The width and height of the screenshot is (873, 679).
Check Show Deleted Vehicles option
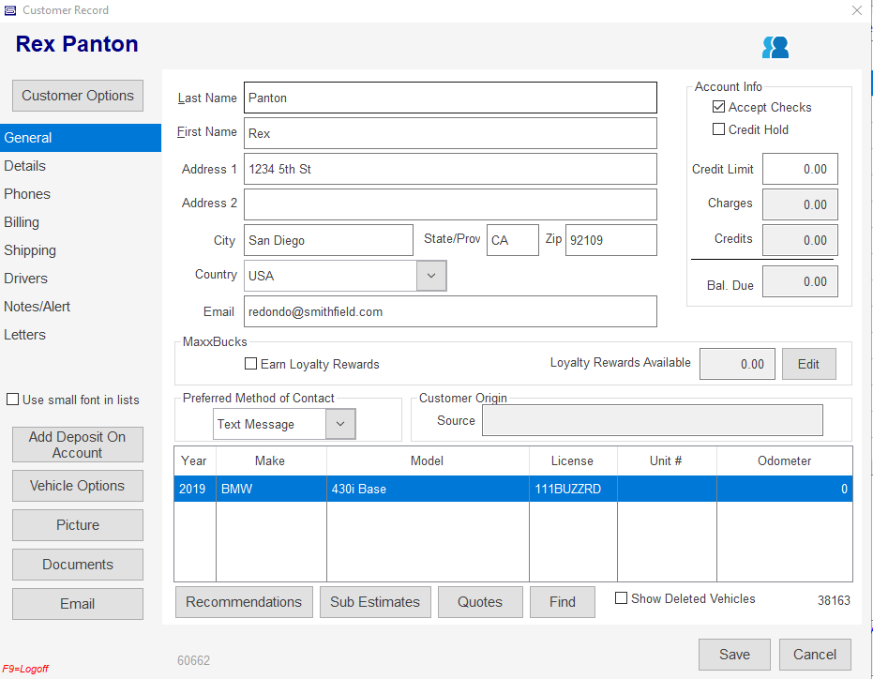click(x=621, y=598)
